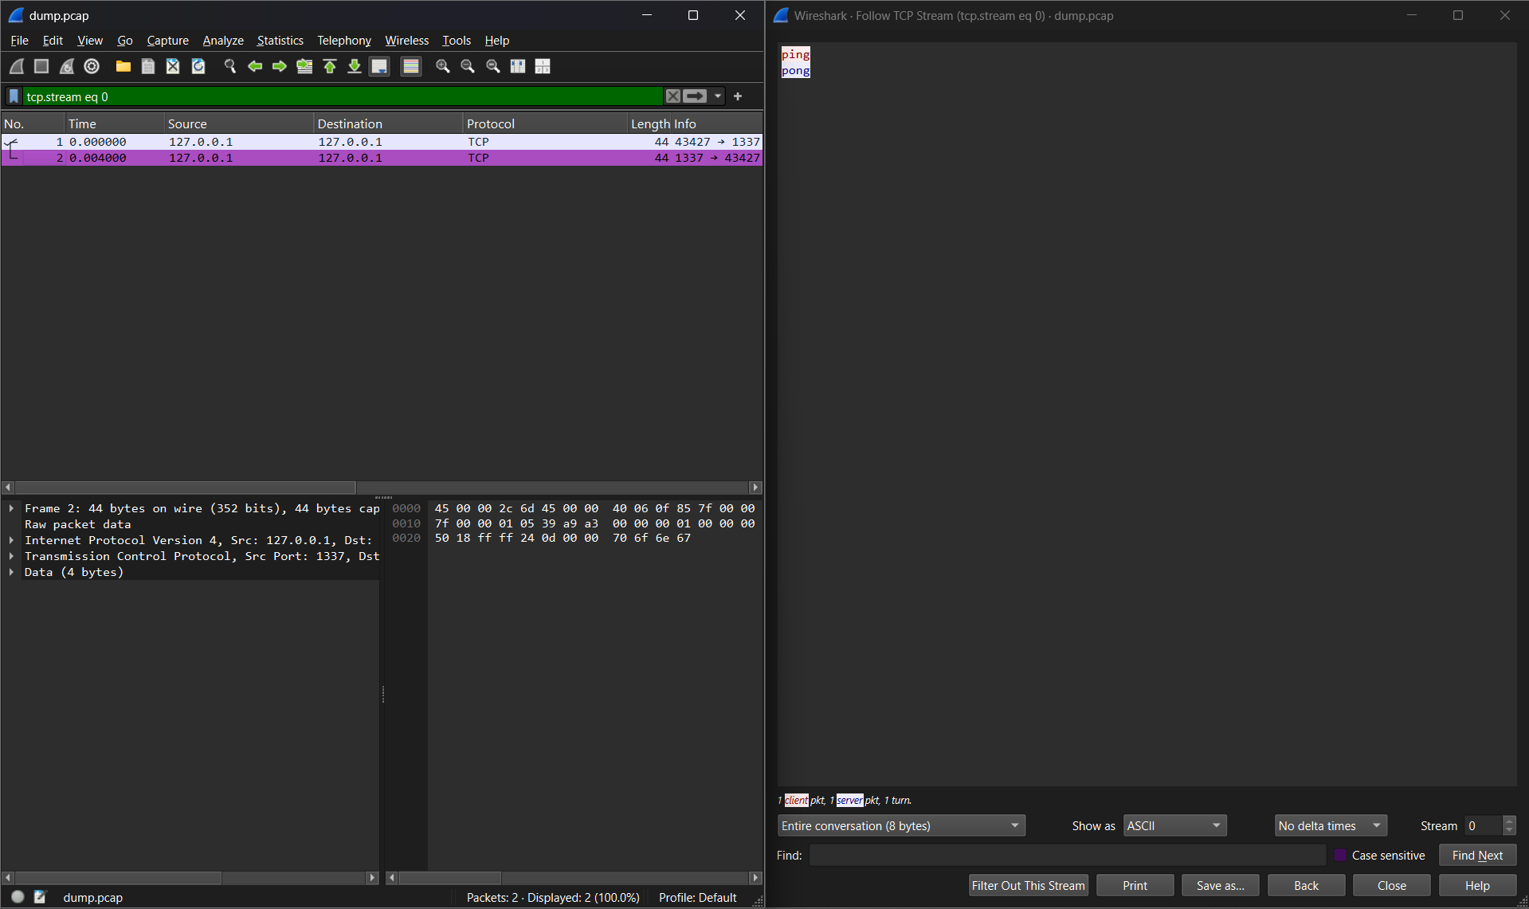Expand Internet Protocol Version 4 details
Viewport: 1529px width, 909px height.
pyautogui.click(x=11, y=540)
